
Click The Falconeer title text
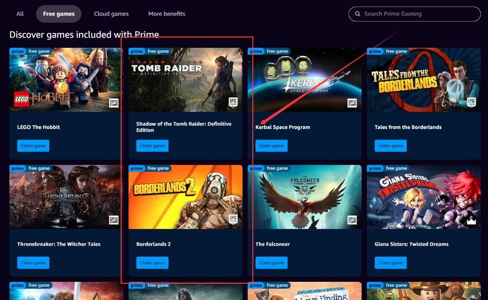point(273,244)
